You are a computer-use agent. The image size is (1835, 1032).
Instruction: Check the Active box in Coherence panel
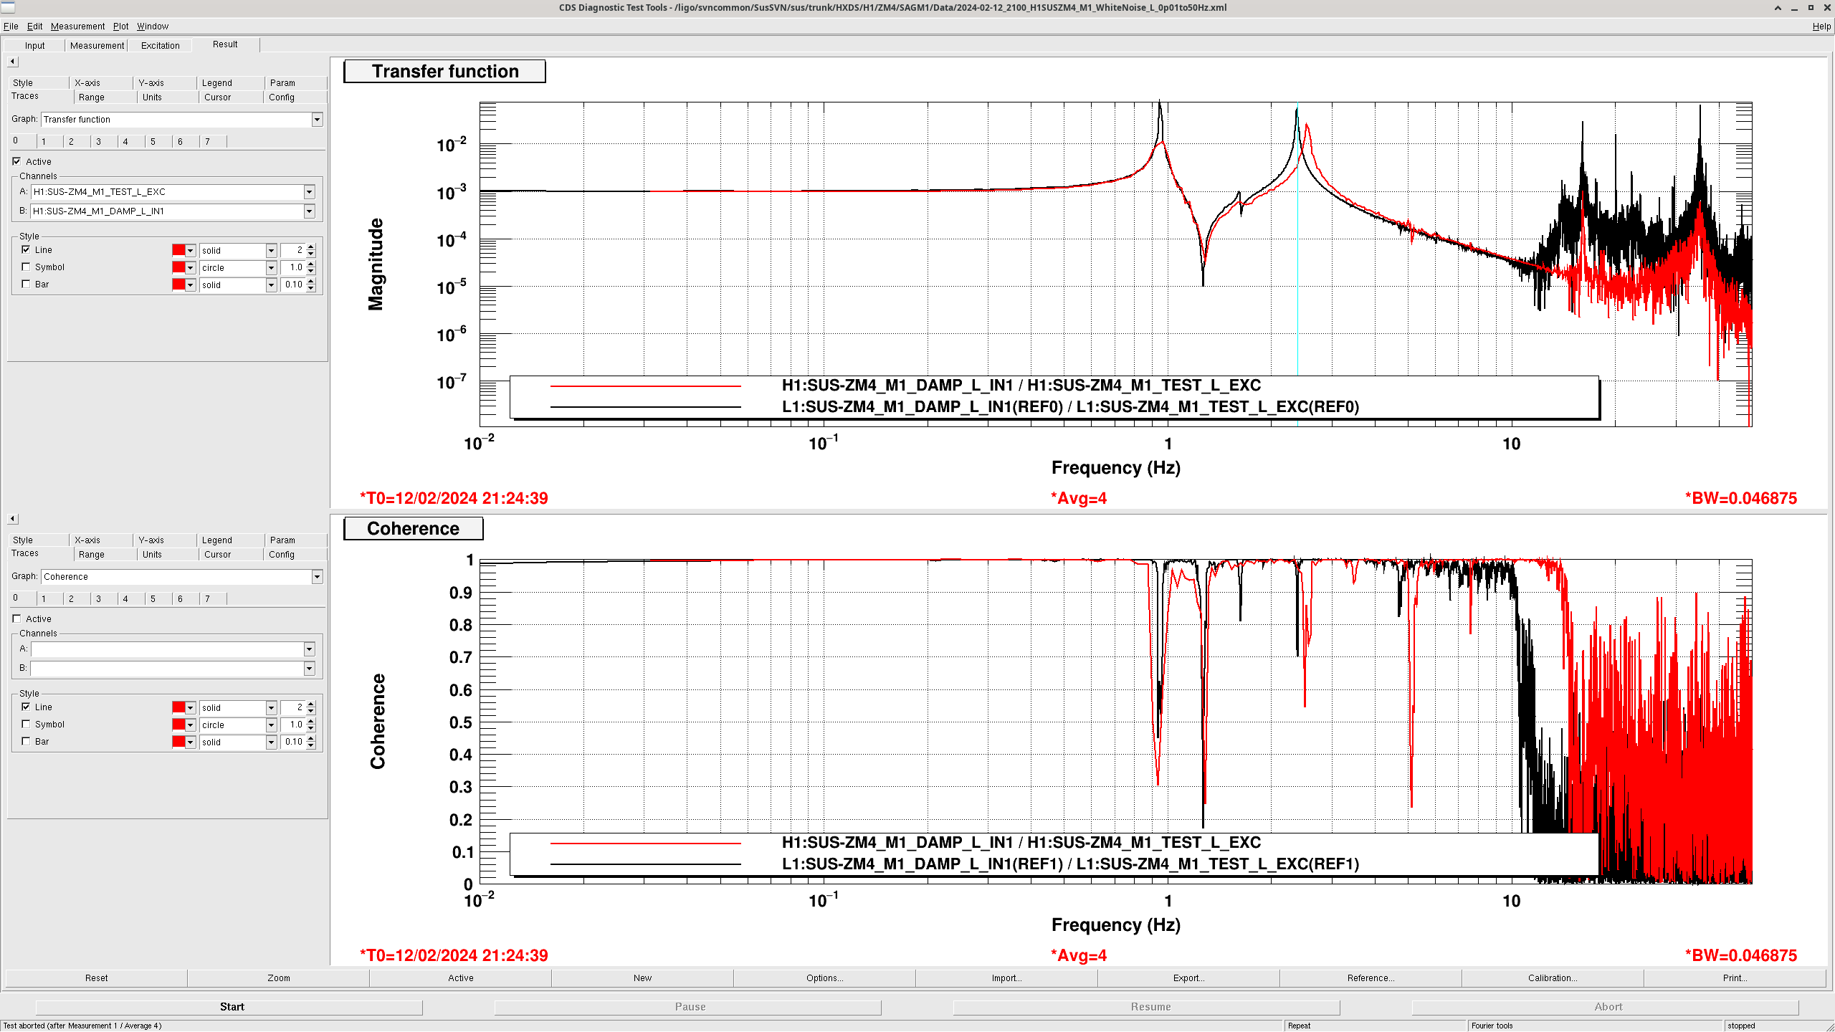pos(16,619)
